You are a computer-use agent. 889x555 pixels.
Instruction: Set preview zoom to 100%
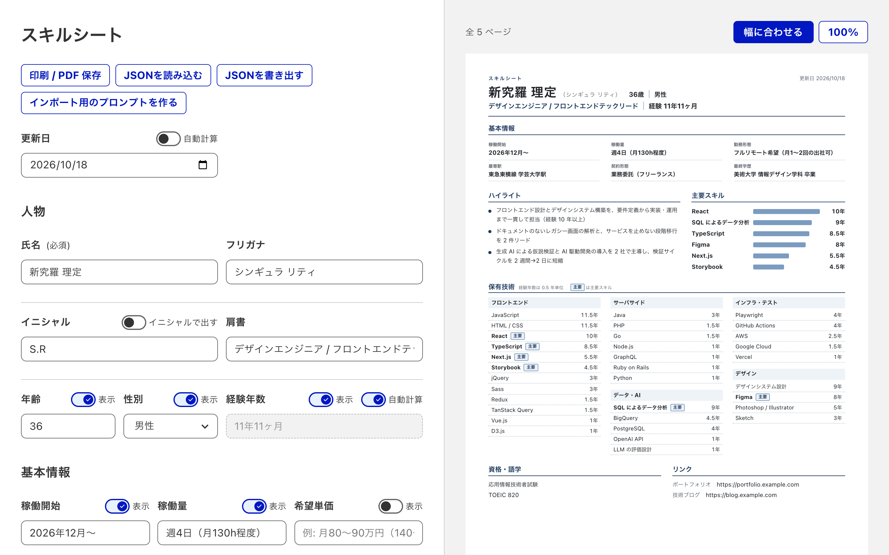(843, 32)
